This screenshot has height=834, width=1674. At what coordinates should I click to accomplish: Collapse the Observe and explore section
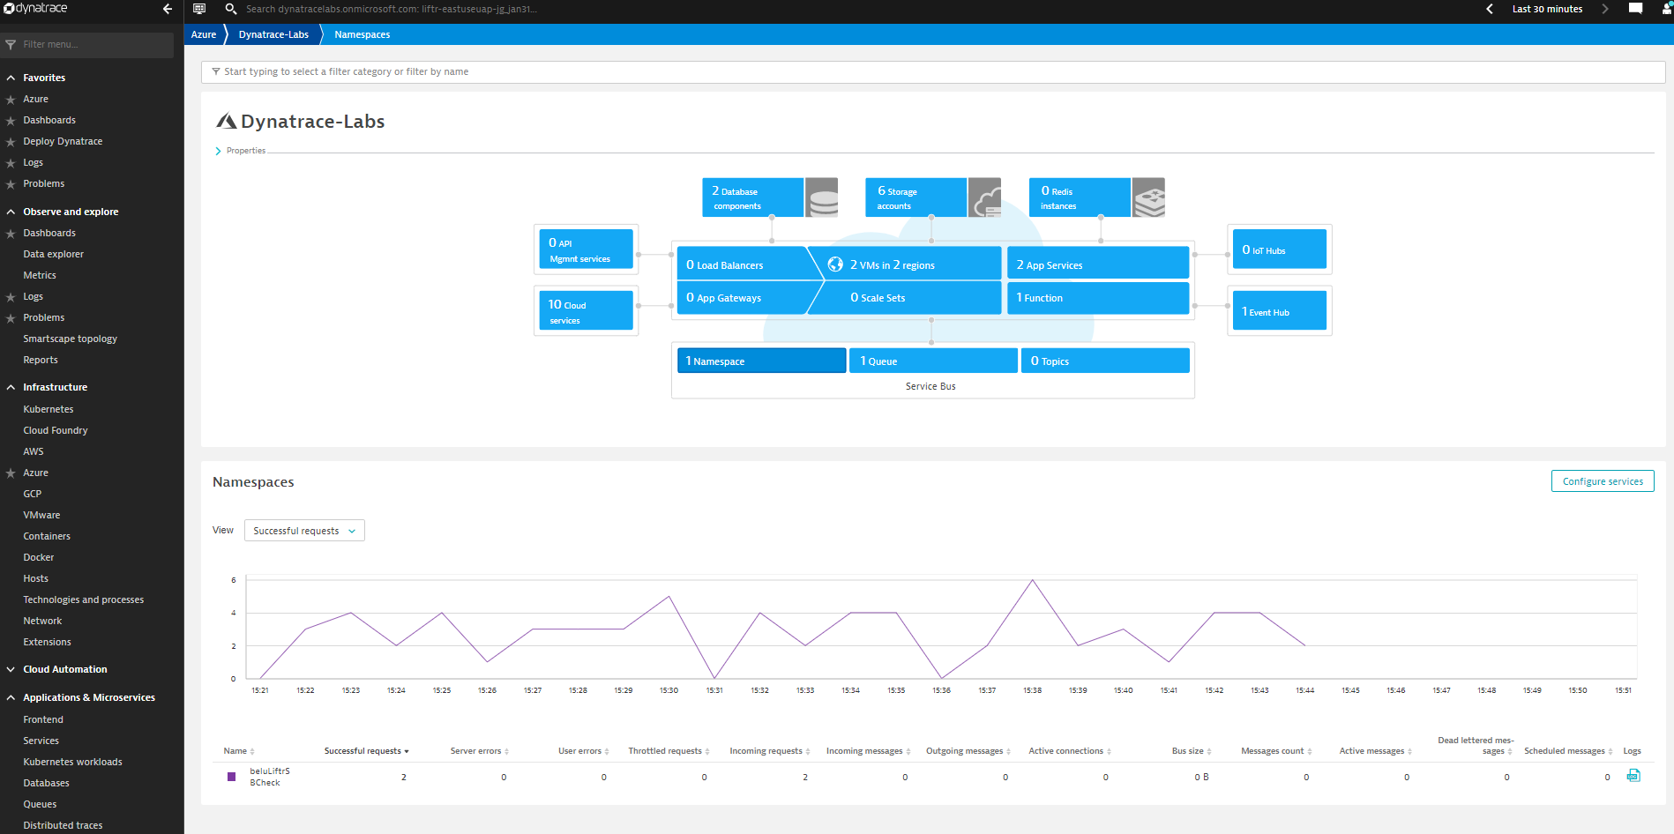pyautogui.click(x=11, y=212)
